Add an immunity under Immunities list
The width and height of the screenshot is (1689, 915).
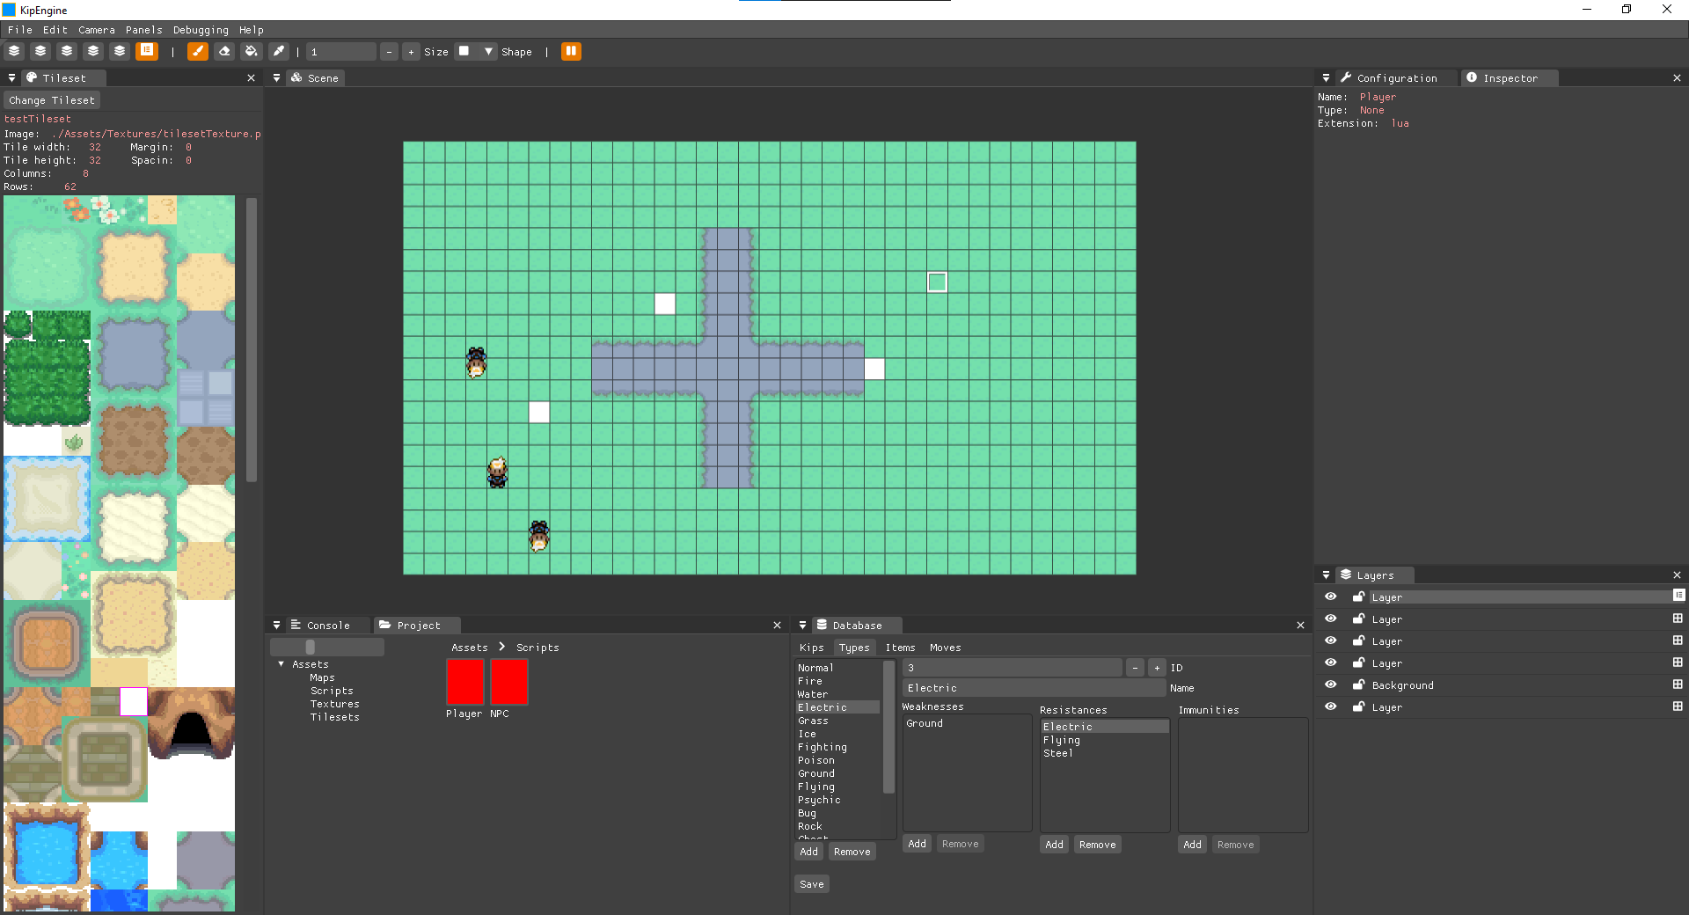(1192, 845)
